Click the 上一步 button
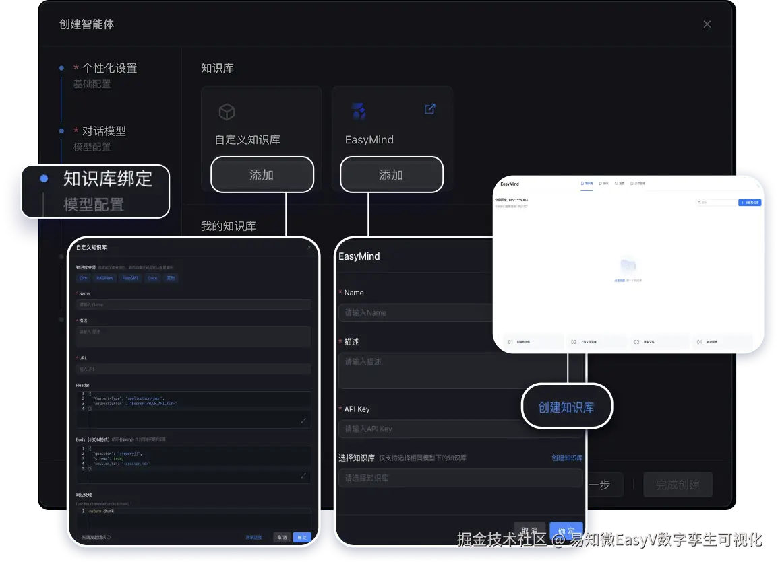 click(x=604, y=485)
